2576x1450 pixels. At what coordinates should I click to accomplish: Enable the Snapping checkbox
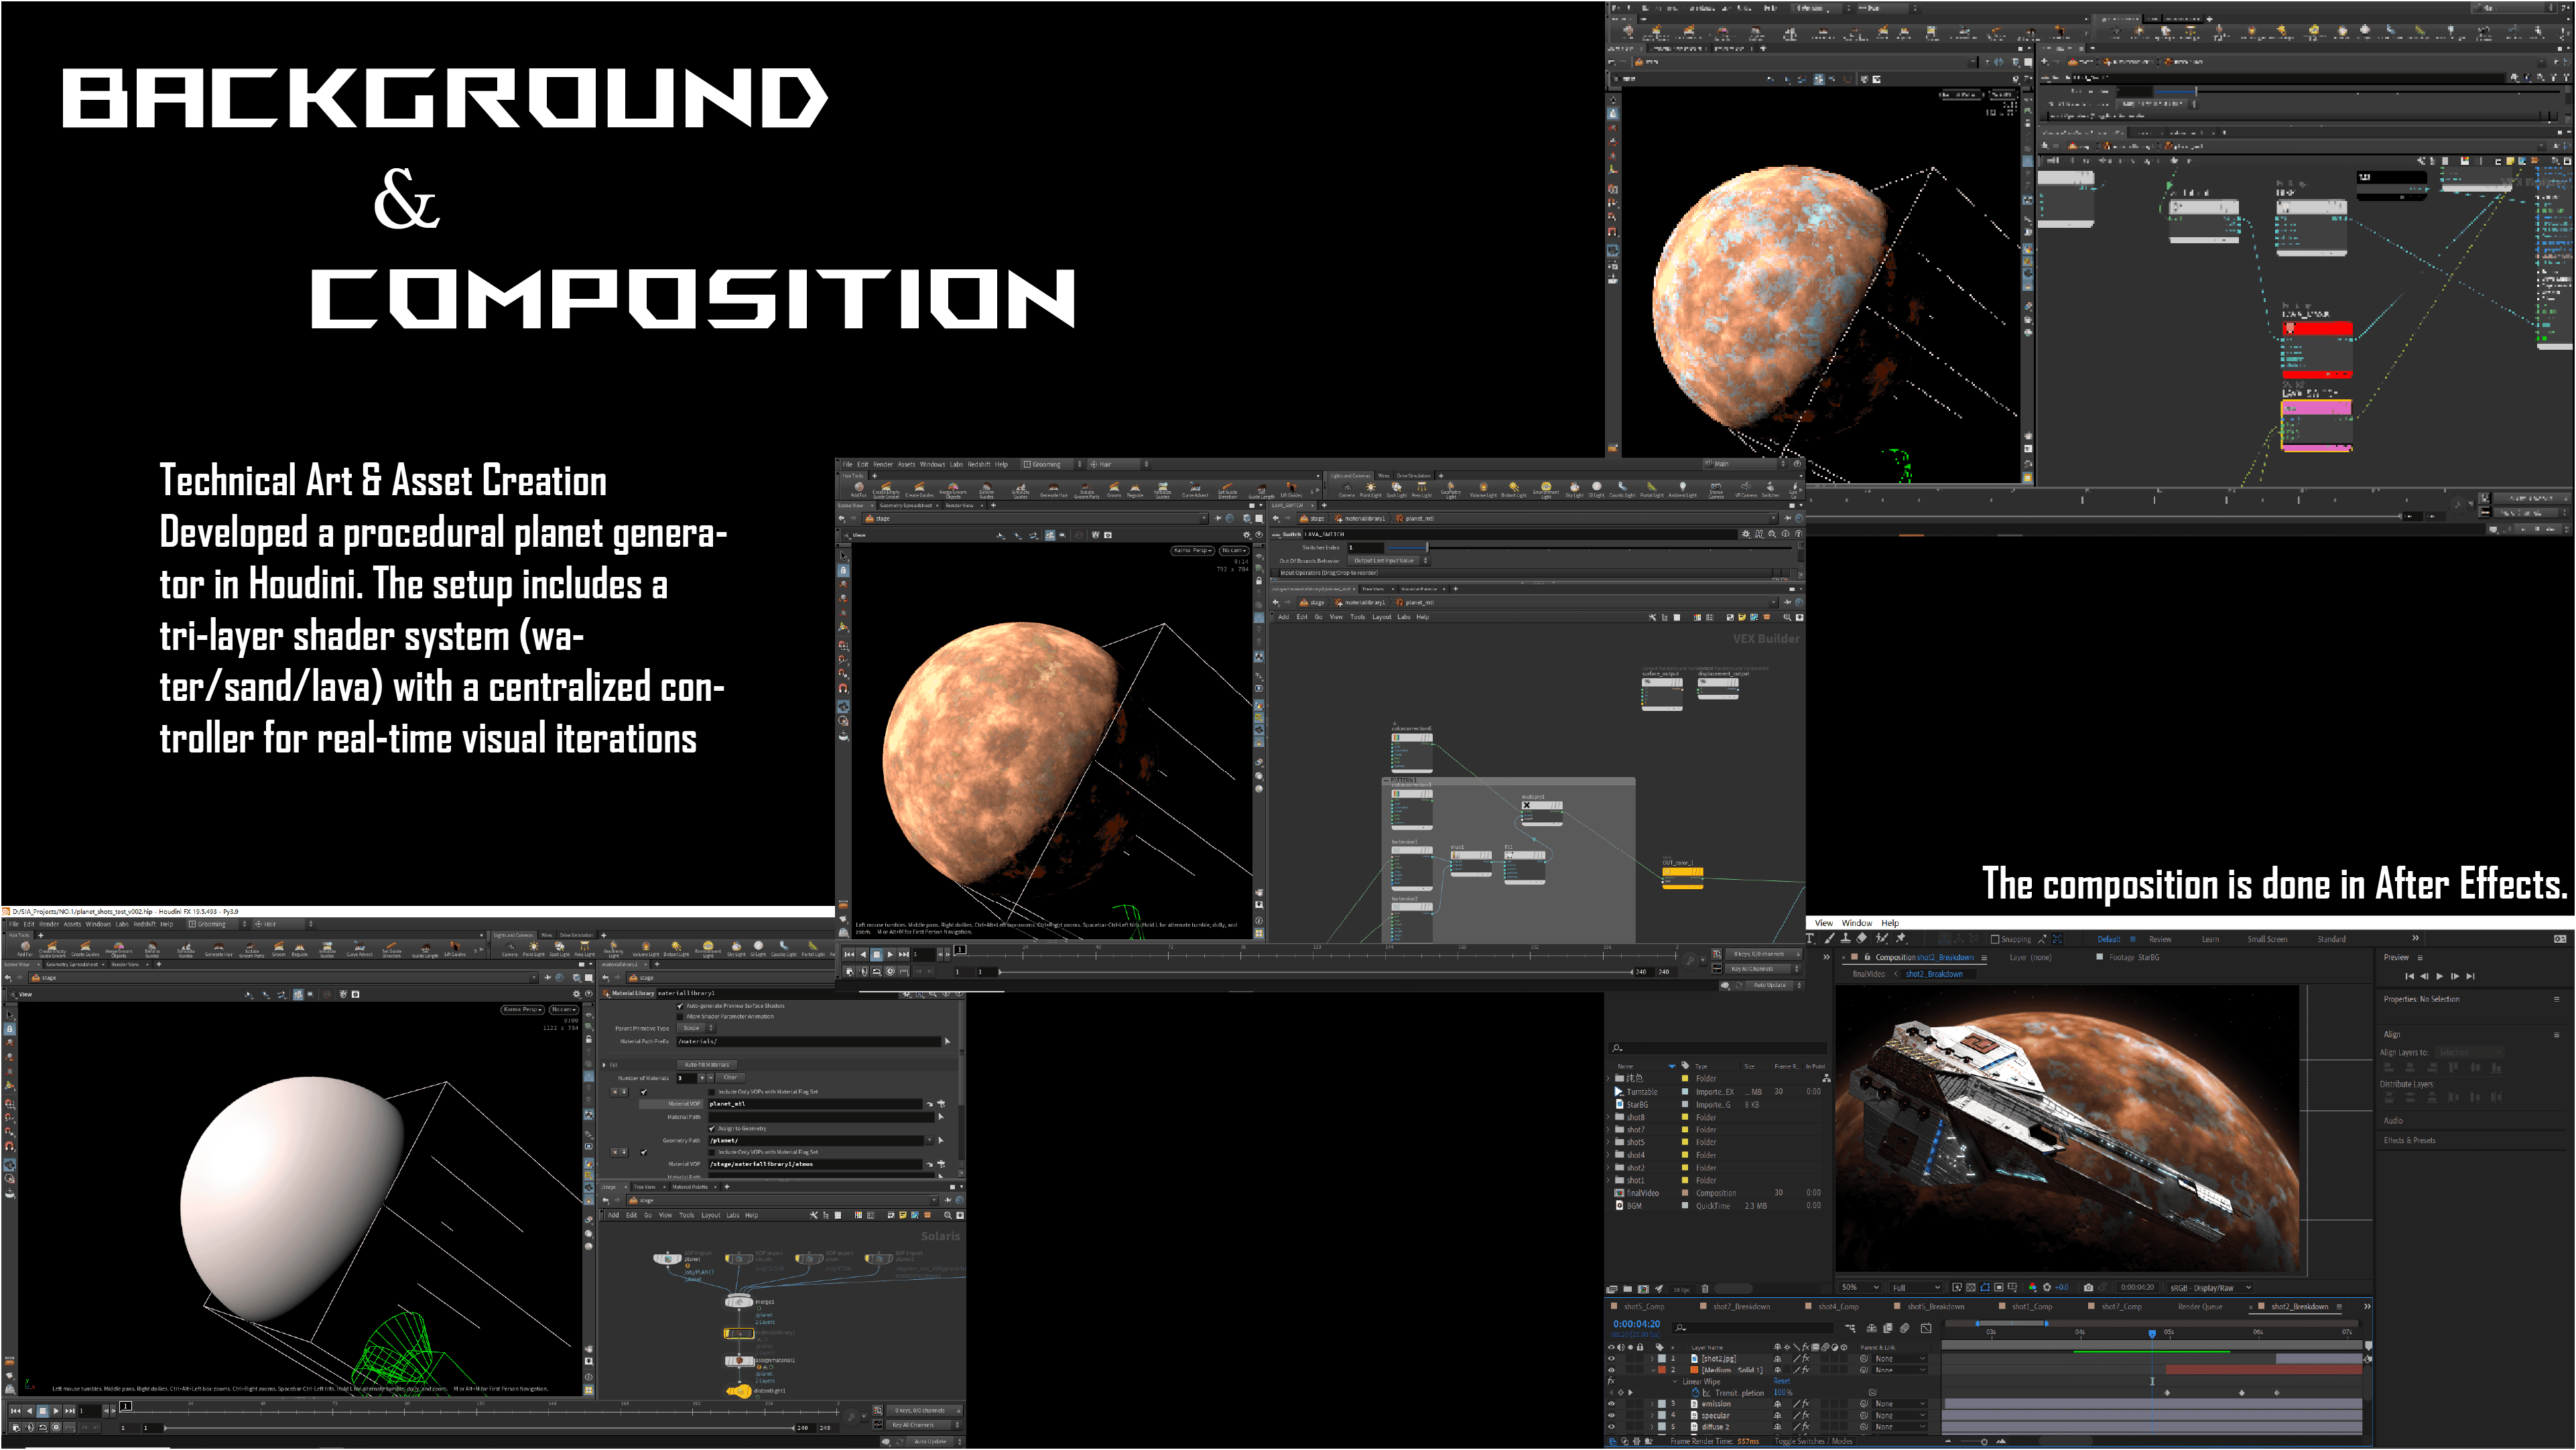pos(1995,940)
